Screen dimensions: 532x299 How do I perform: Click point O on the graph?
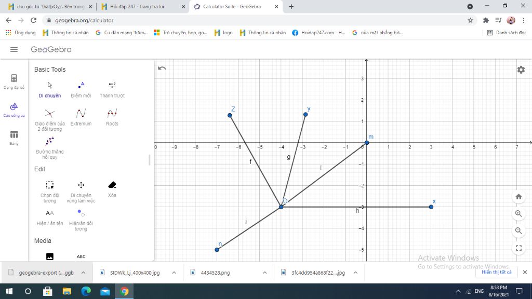tap(281, 207)
